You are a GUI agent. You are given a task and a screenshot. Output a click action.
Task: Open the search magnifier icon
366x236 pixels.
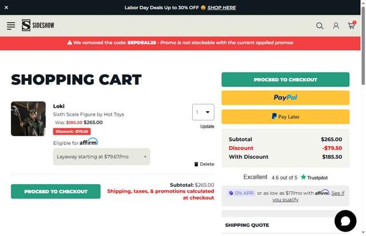(320, 26)
